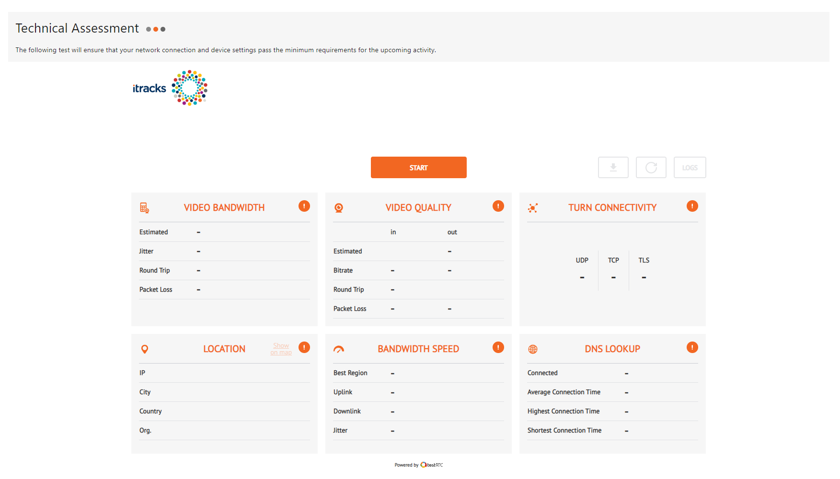840x479 pixels.
Task: Click the Video Quality info exclamation icon
Action: click(x=498, y=206)
